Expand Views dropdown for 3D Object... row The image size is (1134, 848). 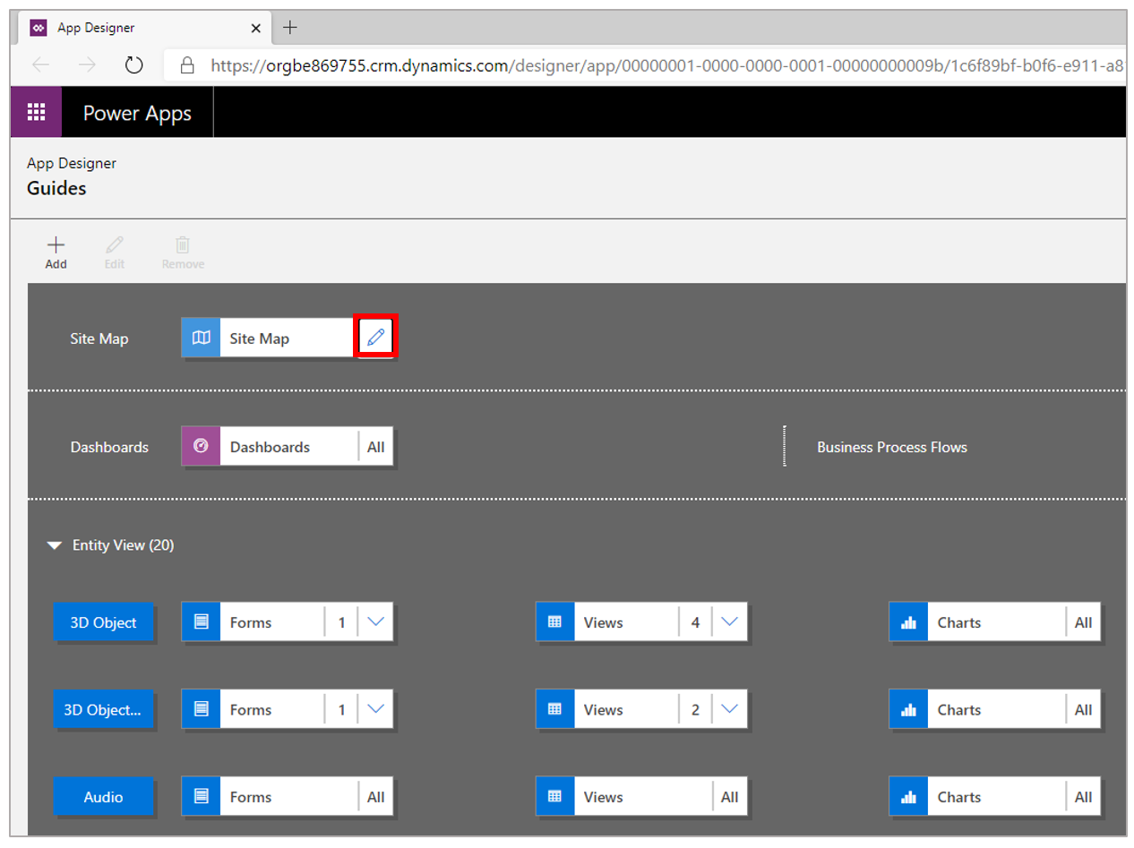[729, 708]
